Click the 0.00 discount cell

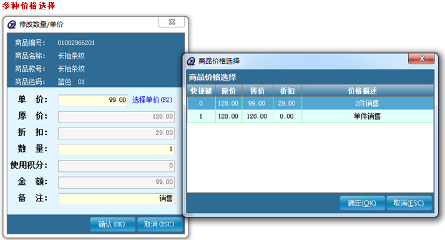(x=287, y=116)
